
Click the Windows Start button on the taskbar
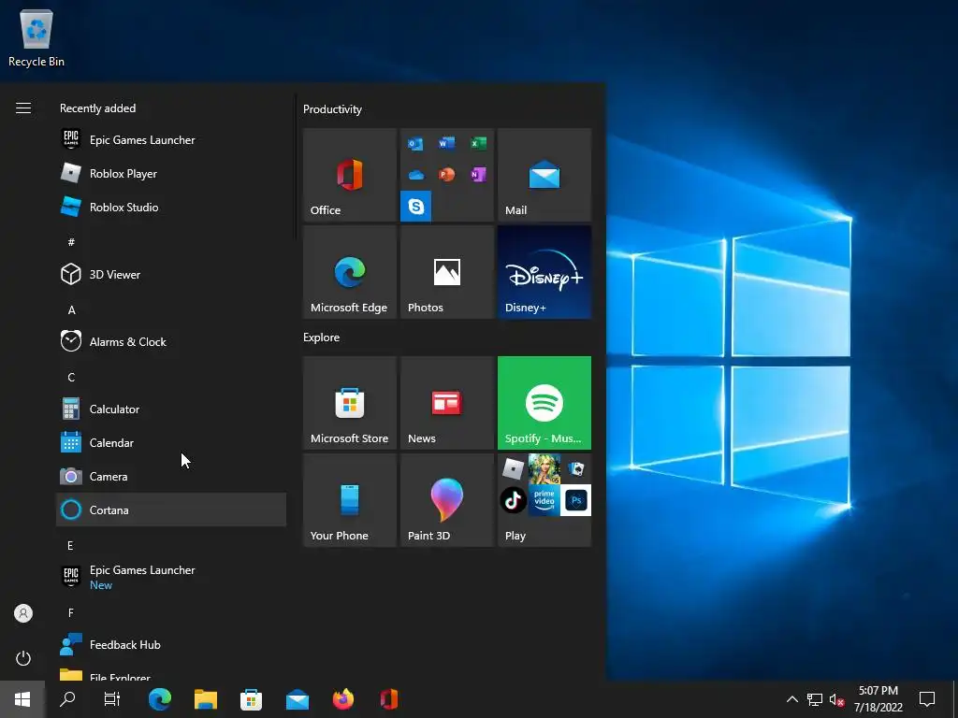pyautogui.click(x=22, y=699)
